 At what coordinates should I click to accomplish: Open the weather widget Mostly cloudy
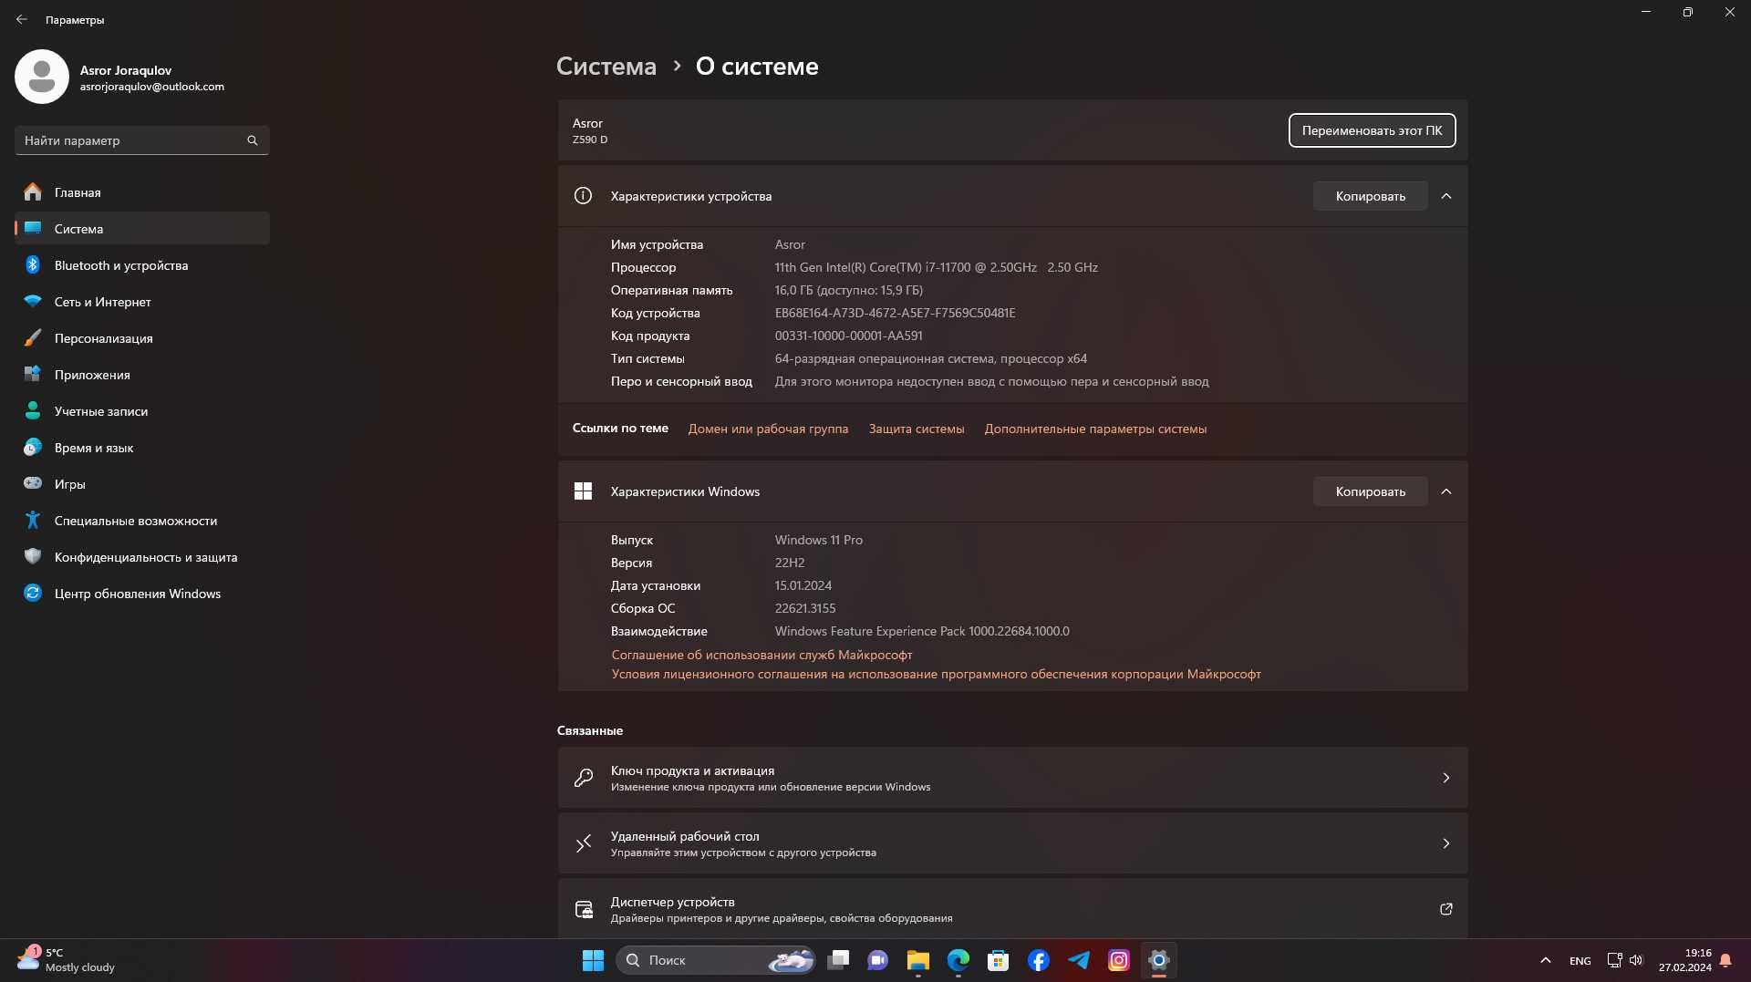(x=66, y=960)
